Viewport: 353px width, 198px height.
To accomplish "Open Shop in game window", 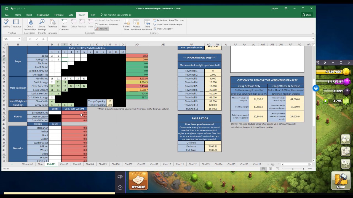I will [x=341, y=181].
